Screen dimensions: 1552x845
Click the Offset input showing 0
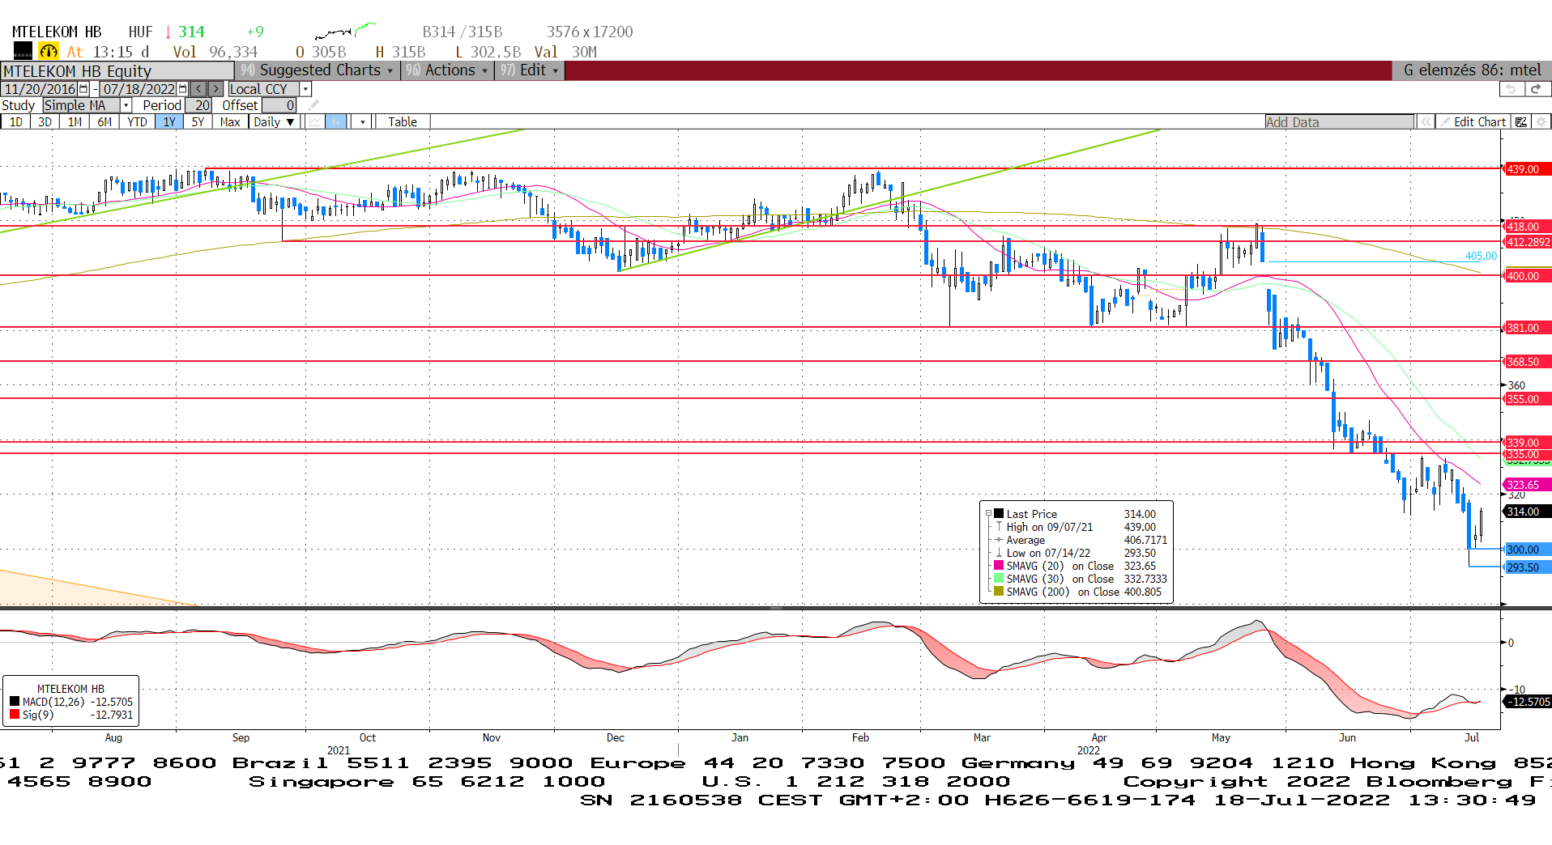tap(279, 105)
